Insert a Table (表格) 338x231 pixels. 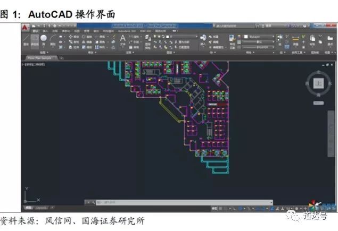point(134,47)
